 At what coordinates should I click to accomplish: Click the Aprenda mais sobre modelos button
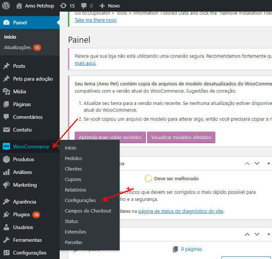click(x=110, y=137)
